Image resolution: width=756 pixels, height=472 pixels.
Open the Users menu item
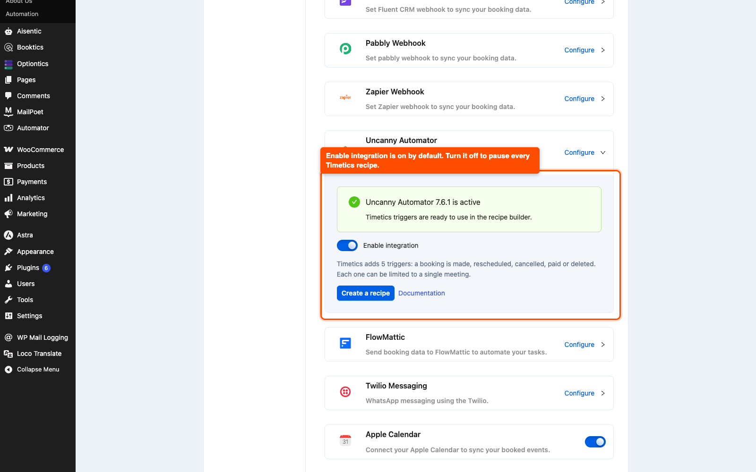tap(38, 284)
